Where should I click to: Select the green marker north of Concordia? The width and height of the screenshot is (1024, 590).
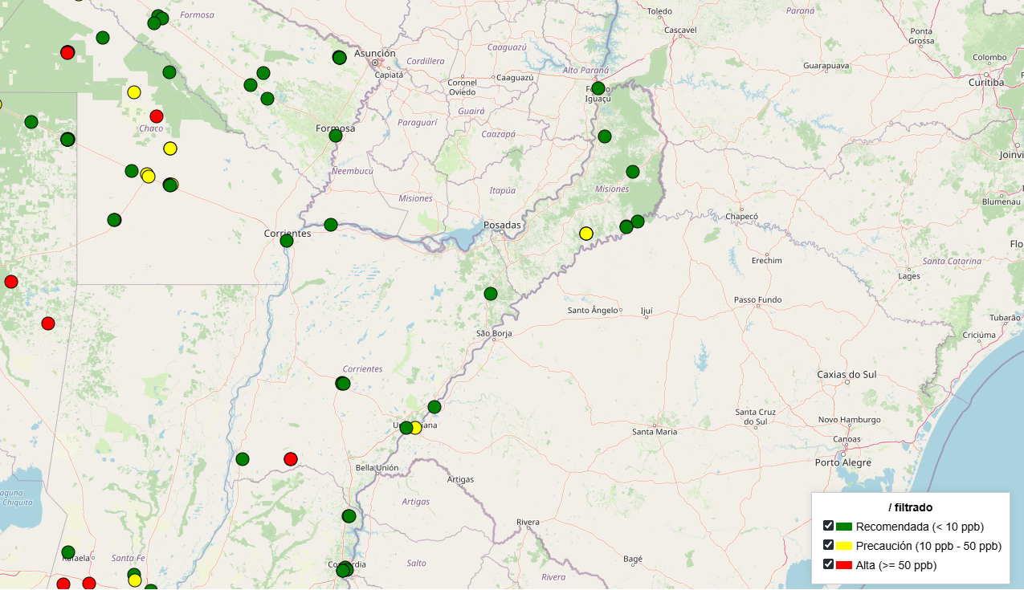click(x=349, y=516)
